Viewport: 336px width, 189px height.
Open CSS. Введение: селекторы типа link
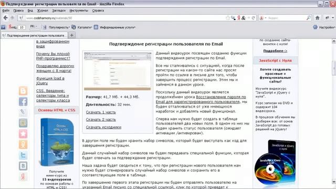(x=53, y=96)
